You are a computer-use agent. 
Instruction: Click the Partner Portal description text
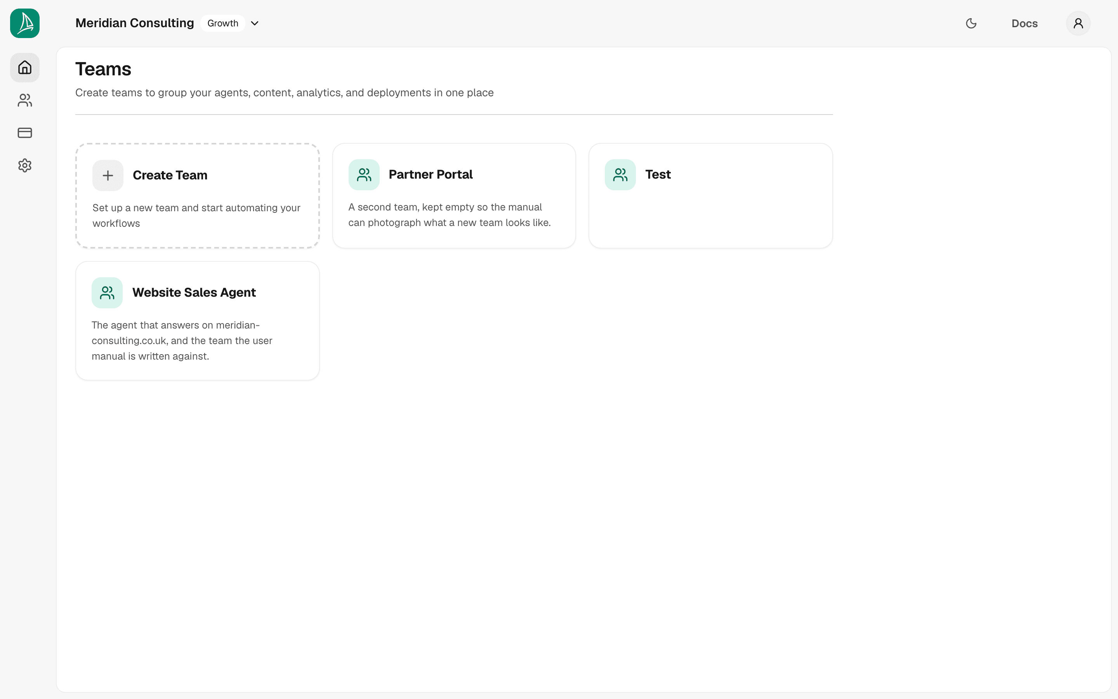(450, 215)
